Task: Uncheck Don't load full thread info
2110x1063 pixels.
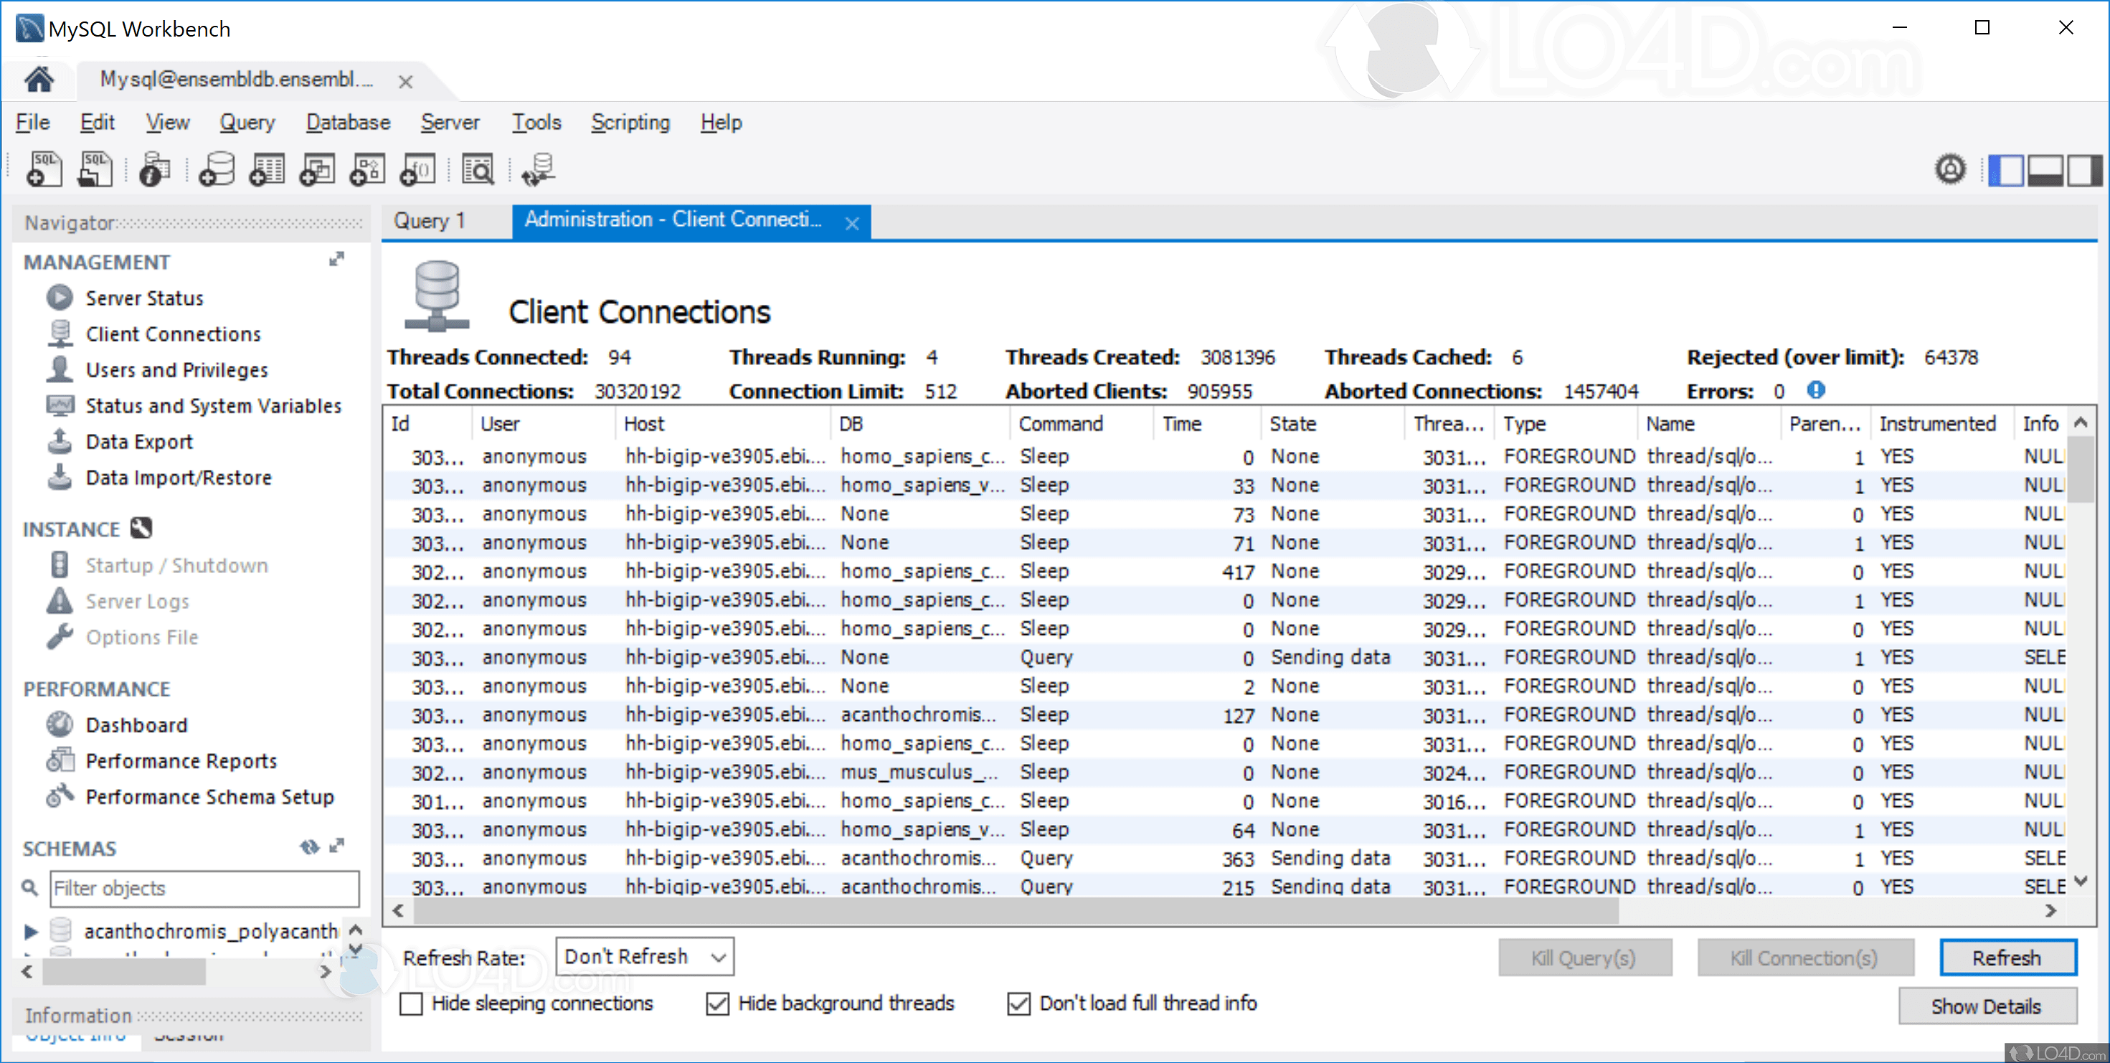Action: tap(1019, 1003)
